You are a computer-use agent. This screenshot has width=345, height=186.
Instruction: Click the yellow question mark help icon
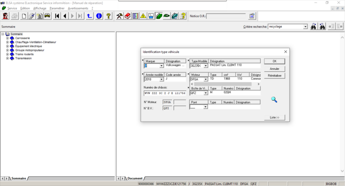tap(108, 16)
